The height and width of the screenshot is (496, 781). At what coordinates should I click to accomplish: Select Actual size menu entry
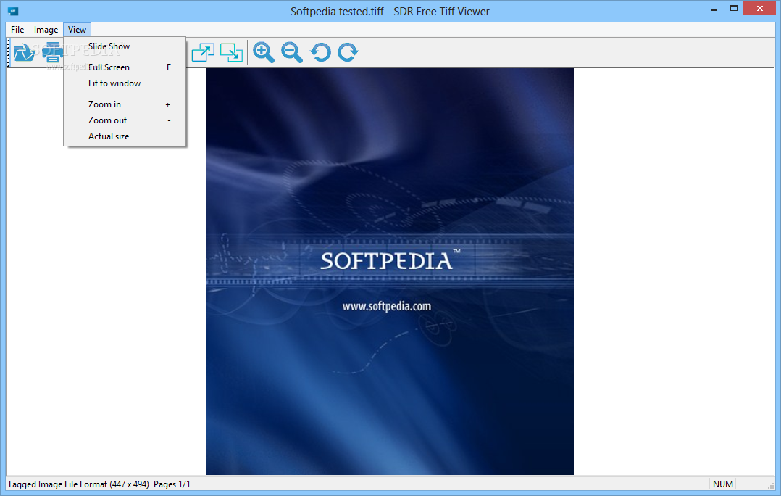tap(125, 136)
